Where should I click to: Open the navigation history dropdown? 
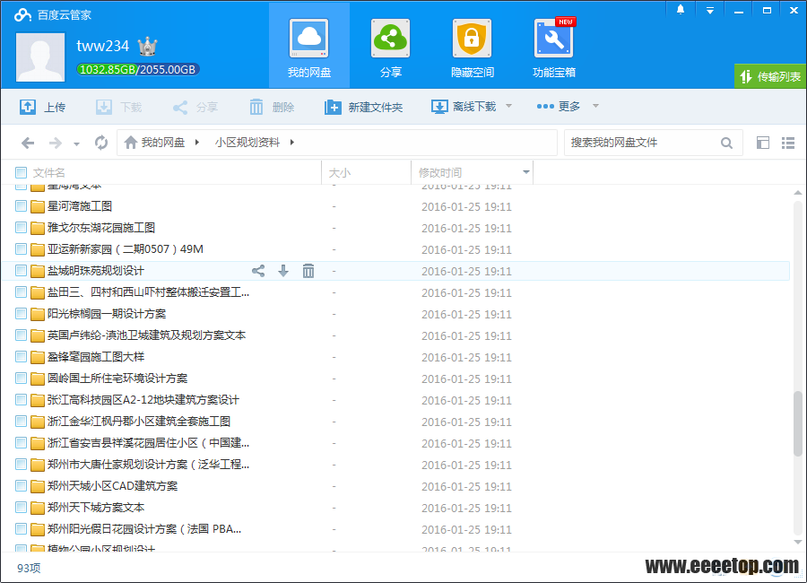point(77,144)
